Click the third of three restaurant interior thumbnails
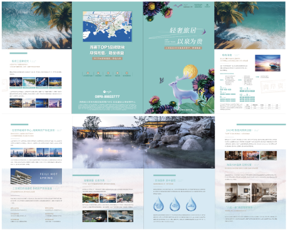This screenshot has height=232, width=288. (x=269, y=155)
